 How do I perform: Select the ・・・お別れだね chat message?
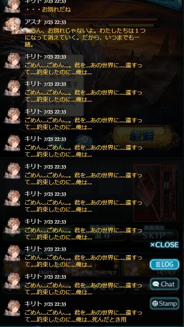click(48, 10)
